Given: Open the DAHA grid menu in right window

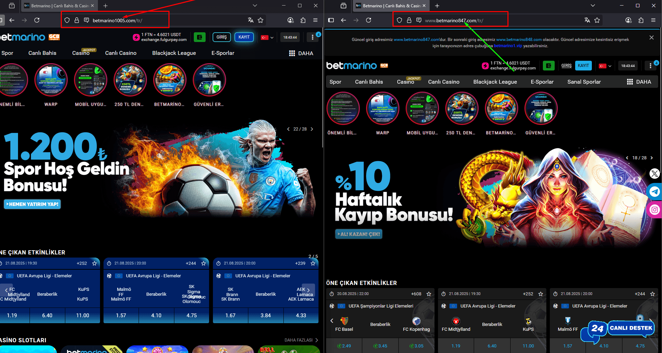Looking at the screenshot, I should point(639,82).
